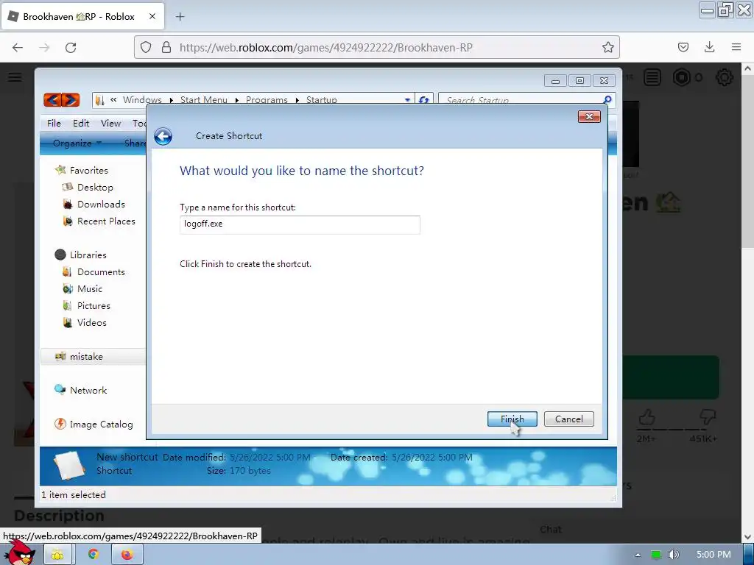The image size is (754, 565).
Task: Open Pictures library in navigation pane
Action: pos(94,305)
